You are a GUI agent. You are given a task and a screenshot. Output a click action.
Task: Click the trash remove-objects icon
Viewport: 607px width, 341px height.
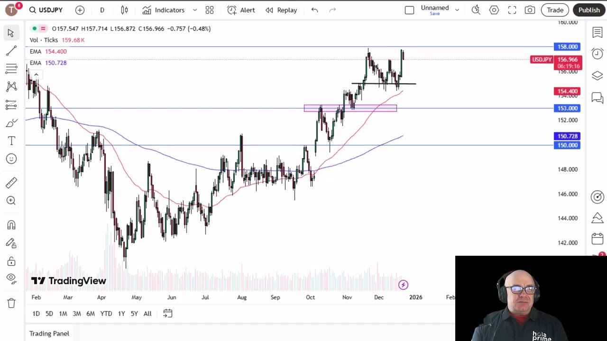tap(11, 303)
